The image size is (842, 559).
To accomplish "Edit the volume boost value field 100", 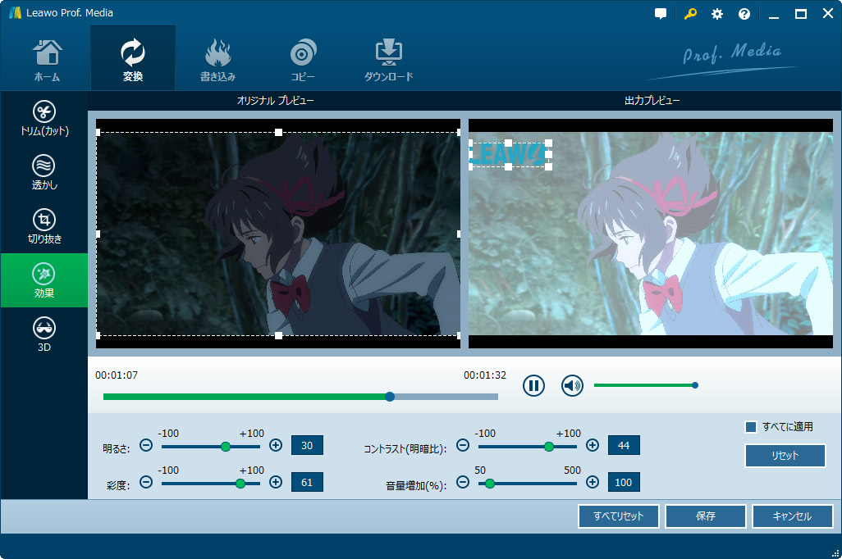I will click(624, 482).
